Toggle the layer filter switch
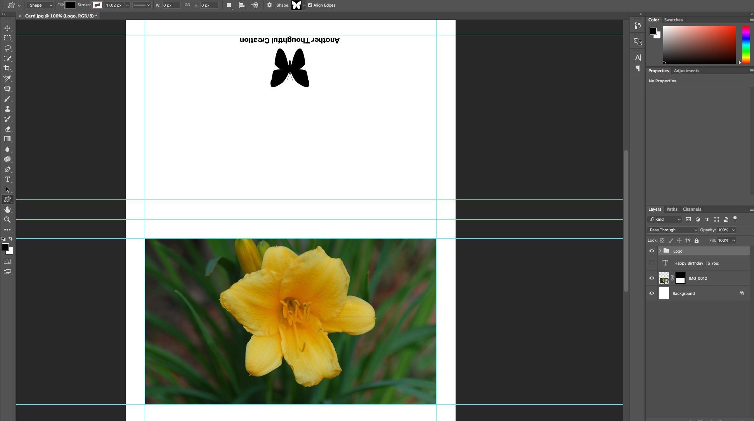 pos(735,219)
